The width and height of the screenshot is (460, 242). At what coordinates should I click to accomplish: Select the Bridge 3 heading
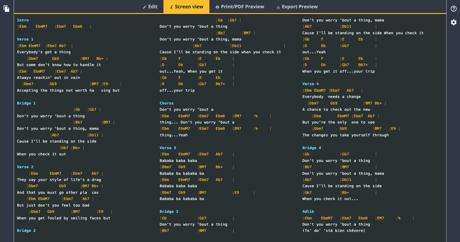click(169, 212)
